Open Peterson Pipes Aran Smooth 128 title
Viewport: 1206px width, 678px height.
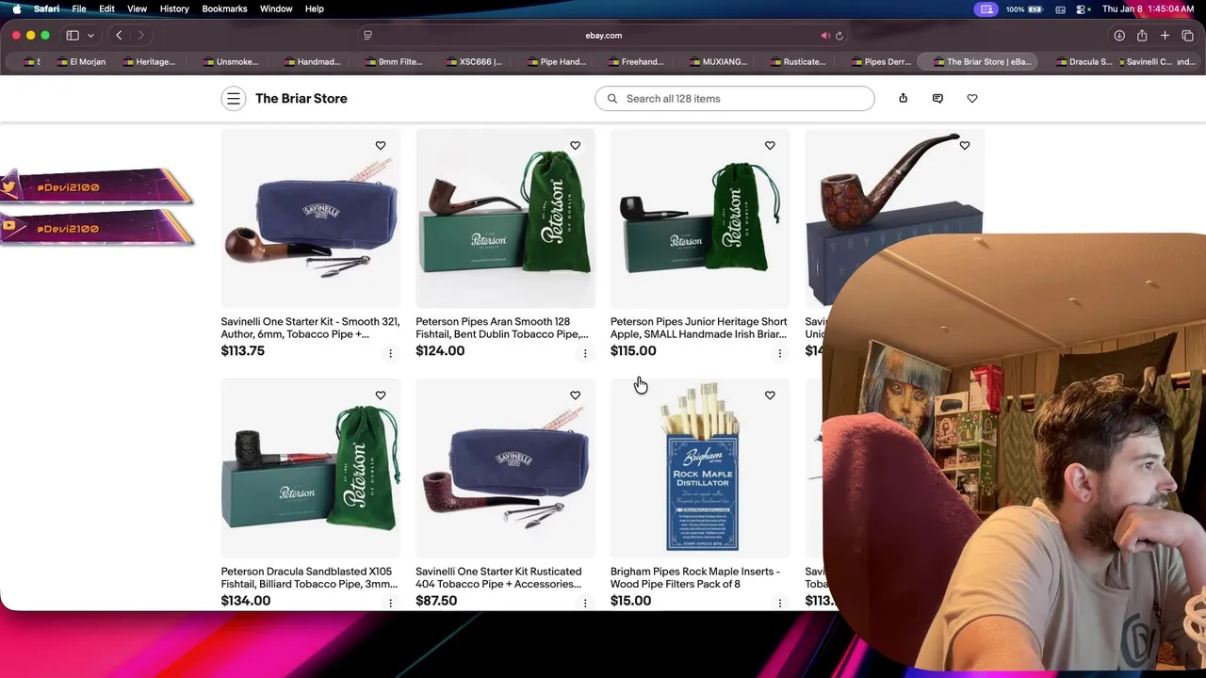[503, 328]
